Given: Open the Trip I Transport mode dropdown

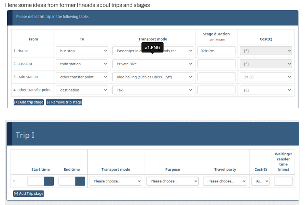Looking at the screenshot, I should (116, 181).
